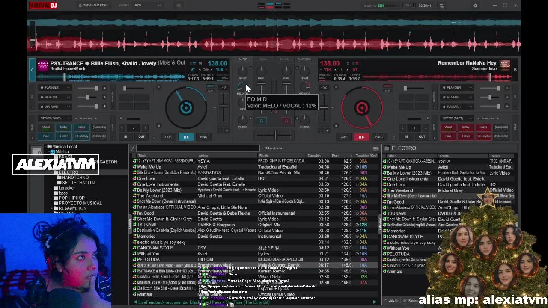Halve the loop length with left arrow on deck A
Screen dimensions: 548x308
click(x=122, y=128)
